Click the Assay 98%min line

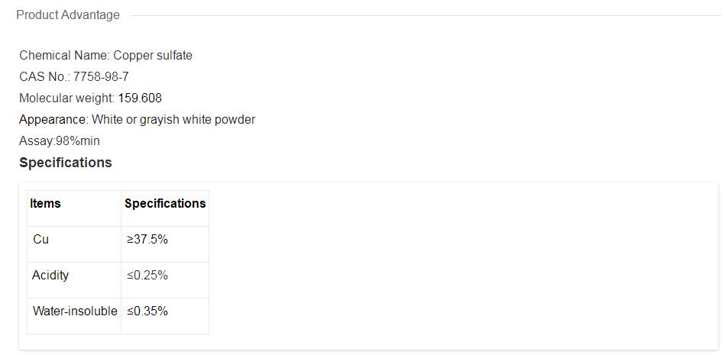click(60, 141)
